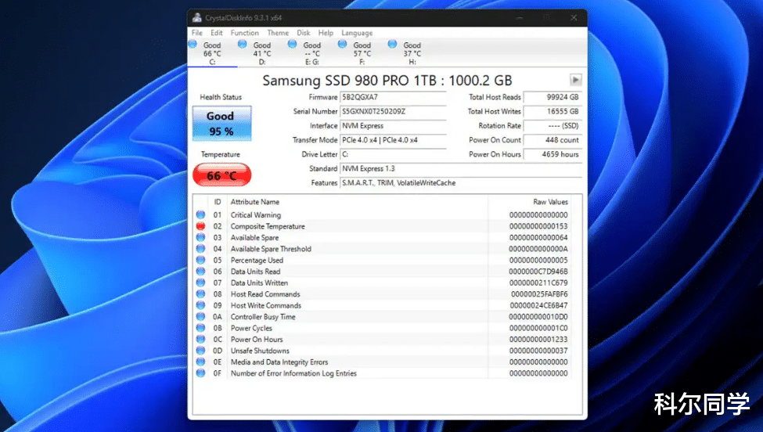Switch to drive E: G: tab
The image size is (763, 432).
click(x=312, y=53)
